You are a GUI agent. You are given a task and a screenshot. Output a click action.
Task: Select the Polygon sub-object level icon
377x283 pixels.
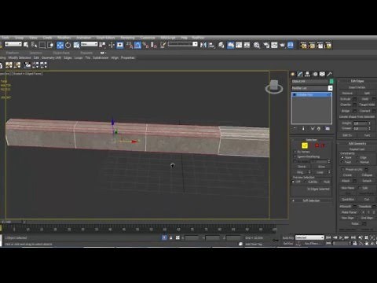[x=317, y=145]
